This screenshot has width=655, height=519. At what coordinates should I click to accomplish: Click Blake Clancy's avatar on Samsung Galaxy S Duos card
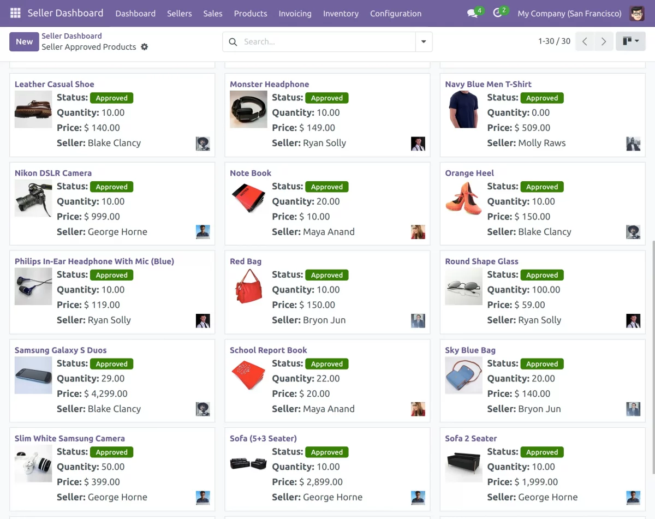203,409
